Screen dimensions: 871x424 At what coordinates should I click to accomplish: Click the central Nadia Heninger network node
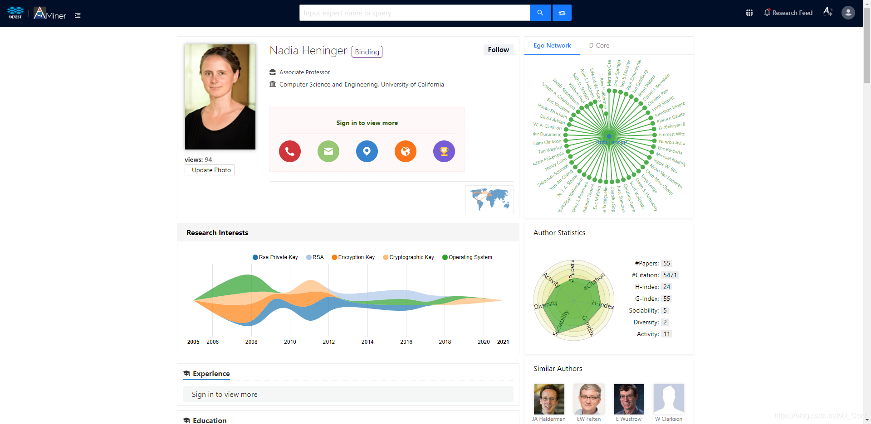tap(609, 136)
